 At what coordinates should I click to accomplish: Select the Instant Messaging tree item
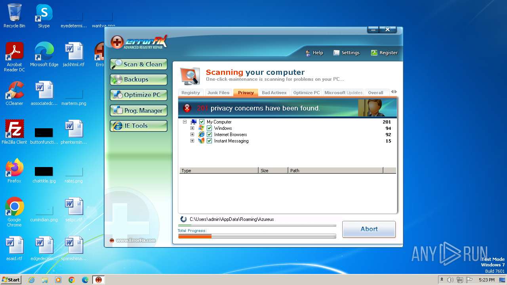(231, 141)
